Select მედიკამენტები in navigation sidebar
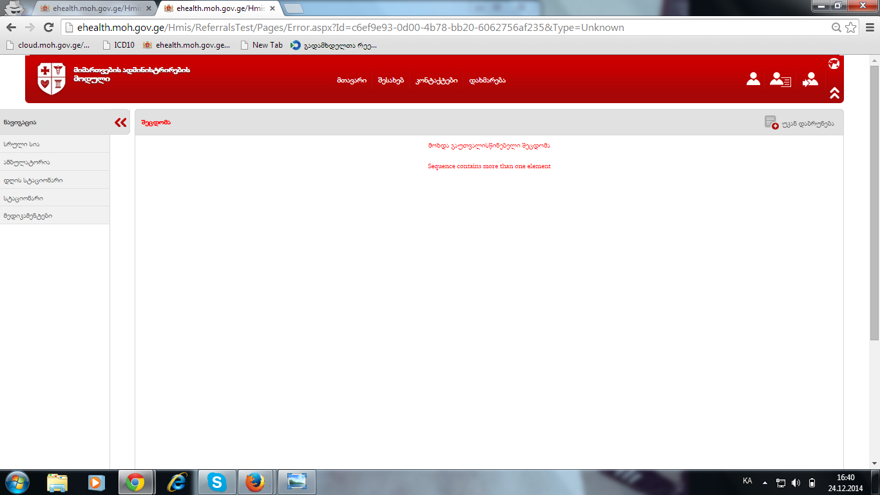This screenshot has height=495, width=880. pyautogui.click(x=28, y=216)
